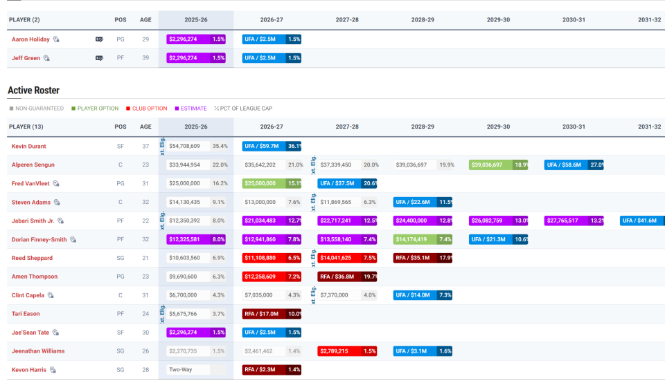Image resolution: width=665 pixels, height=381 pixels.
Task: Click the note icon beside Jeff Green
Action: point(46,58)
